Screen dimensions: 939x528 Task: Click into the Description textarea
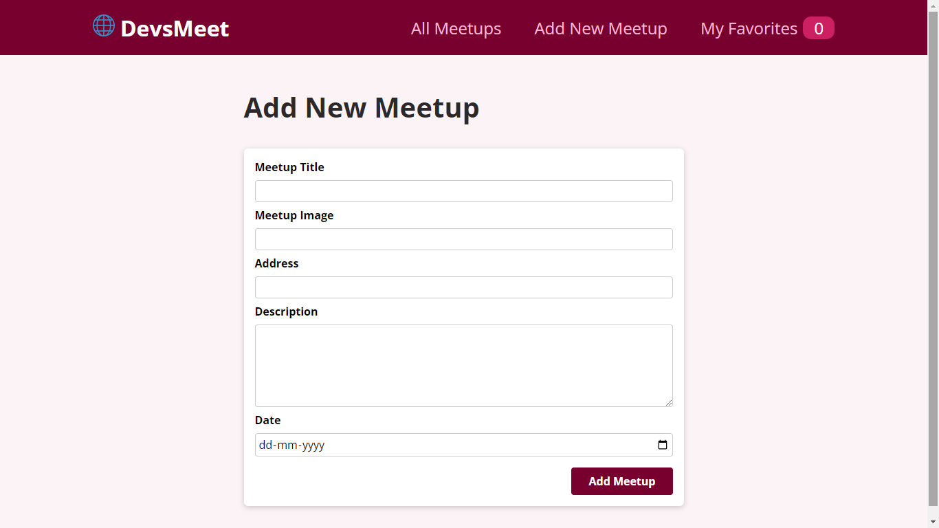463,365
